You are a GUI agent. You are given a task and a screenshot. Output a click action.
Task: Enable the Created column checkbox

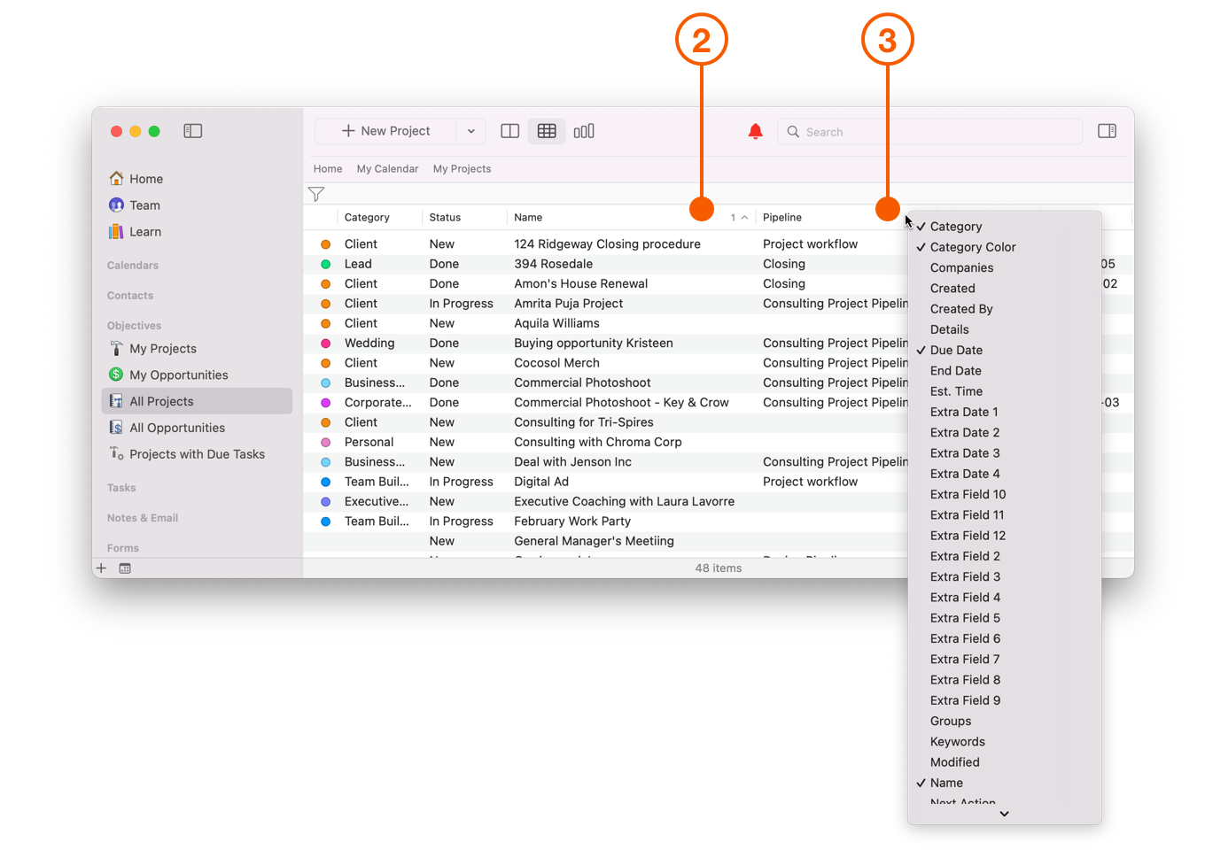952,288
